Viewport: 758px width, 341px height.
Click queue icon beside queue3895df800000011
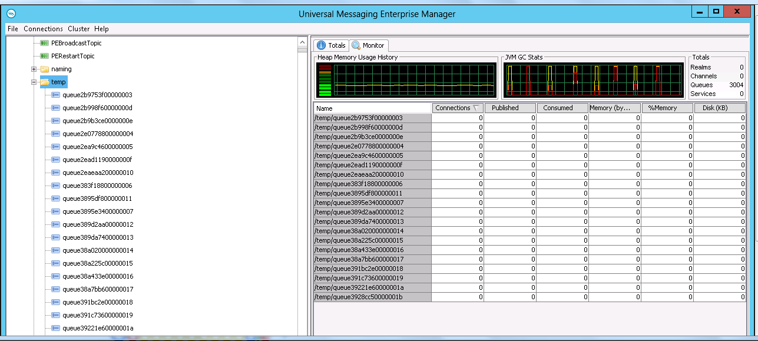coord(56,198)
